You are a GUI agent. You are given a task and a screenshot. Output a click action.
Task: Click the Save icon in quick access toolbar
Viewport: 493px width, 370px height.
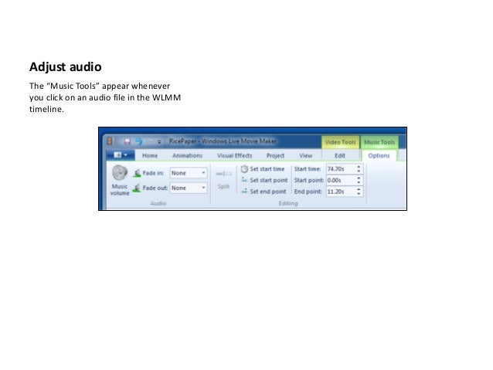pos(127,141)
